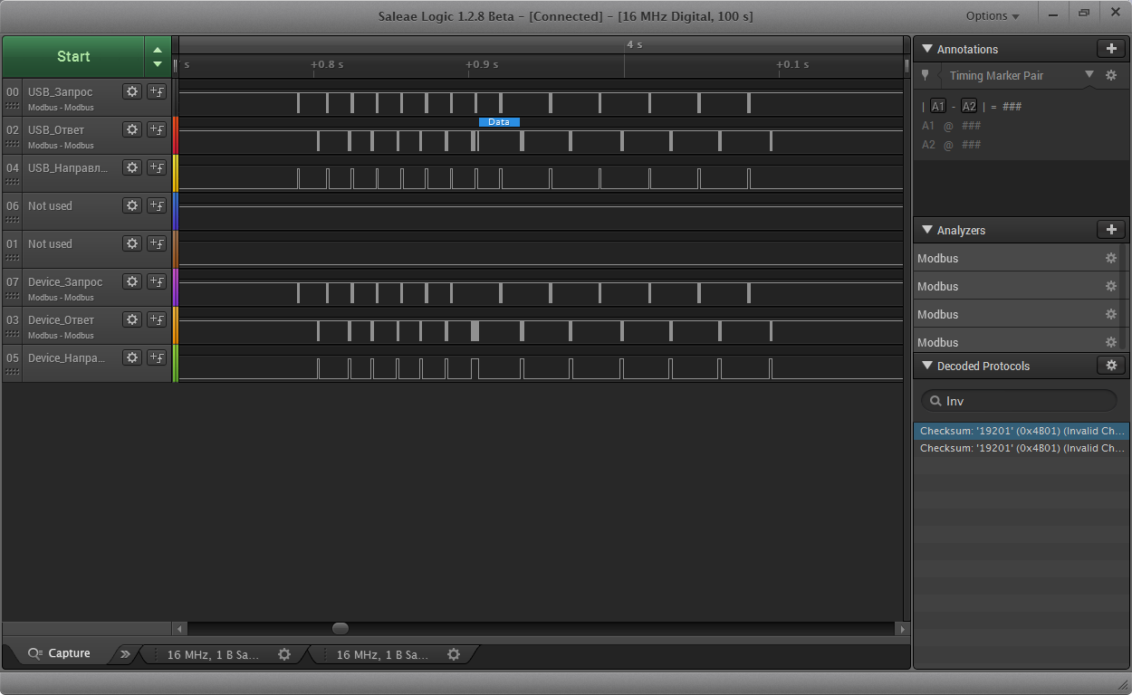Open Timing Marker Pair dropdown
Viewport: 1132px width, 695px height.
(1089, 75)
